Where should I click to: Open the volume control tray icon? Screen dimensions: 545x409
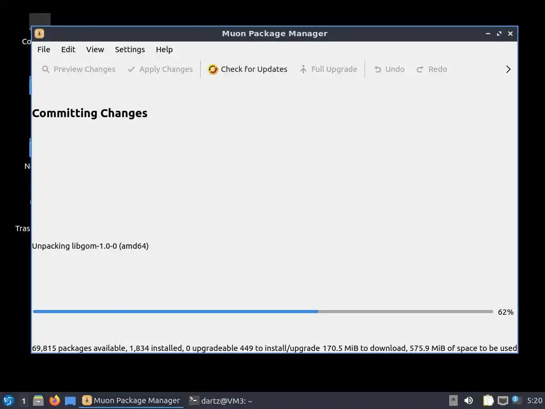coord(468,400)
